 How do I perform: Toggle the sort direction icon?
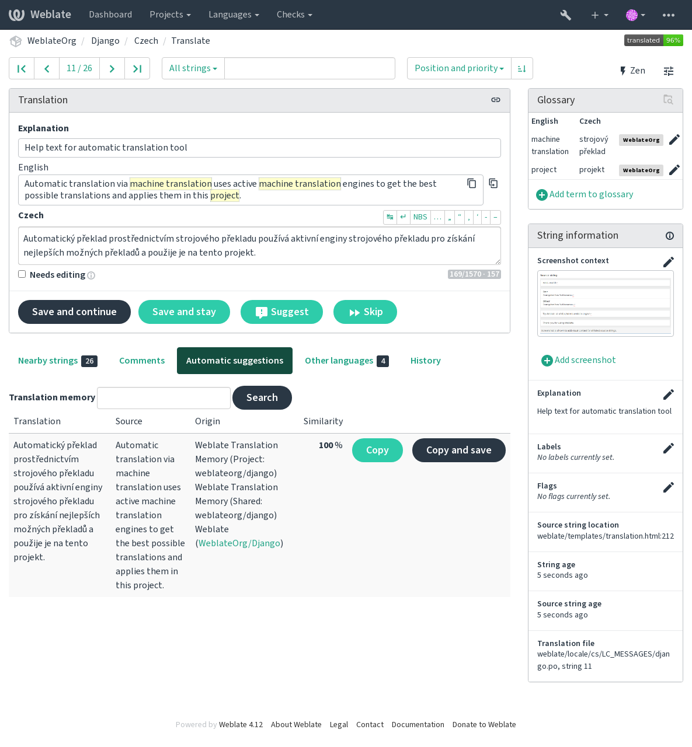point(522,68)
